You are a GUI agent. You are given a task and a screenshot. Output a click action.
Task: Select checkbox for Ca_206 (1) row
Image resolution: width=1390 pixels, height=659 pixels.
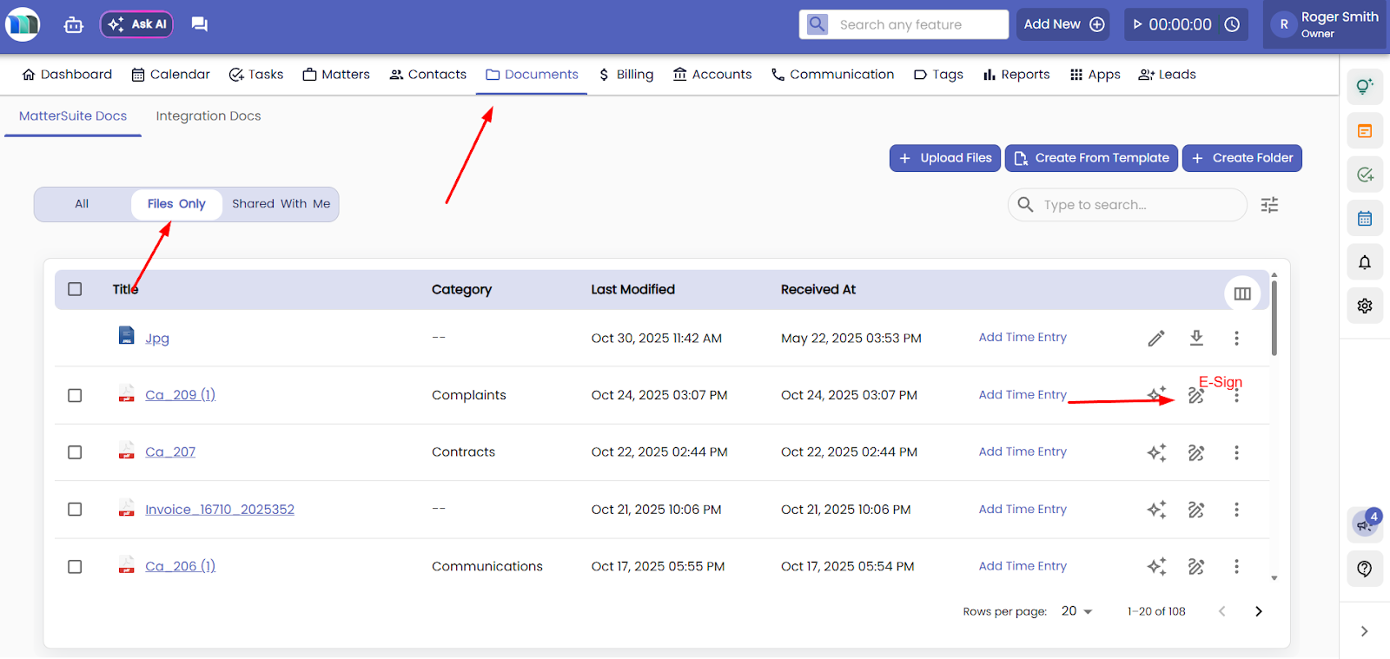[75, 567]
